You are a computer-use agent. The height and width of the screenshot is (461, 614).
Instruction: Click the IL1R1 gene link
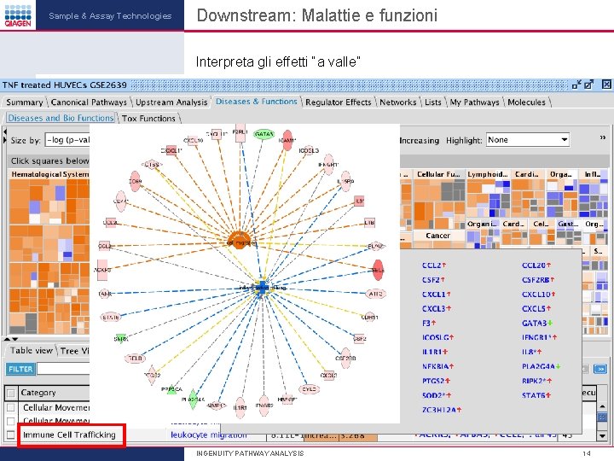point(432,352)
